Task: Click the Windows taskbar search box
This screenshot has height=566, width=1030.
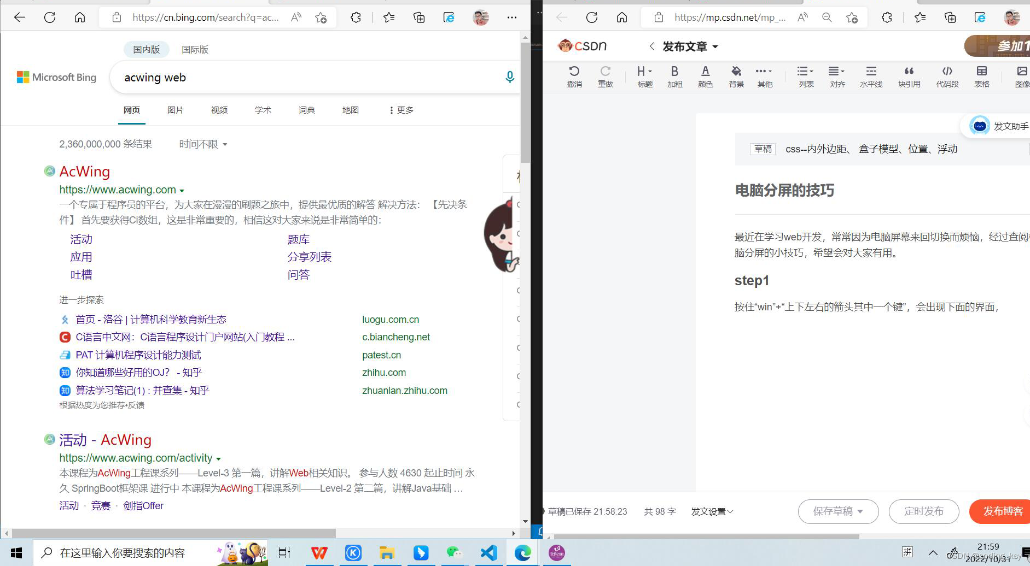Action: [150, 553]
